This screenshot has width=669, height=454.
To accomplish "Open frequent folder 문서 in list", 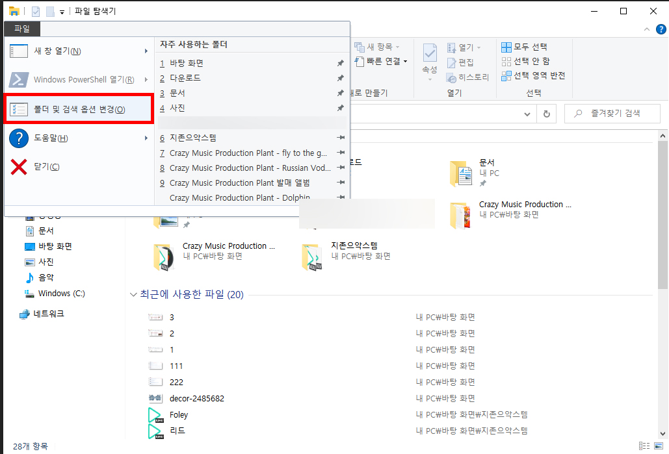I will point(252,93).
